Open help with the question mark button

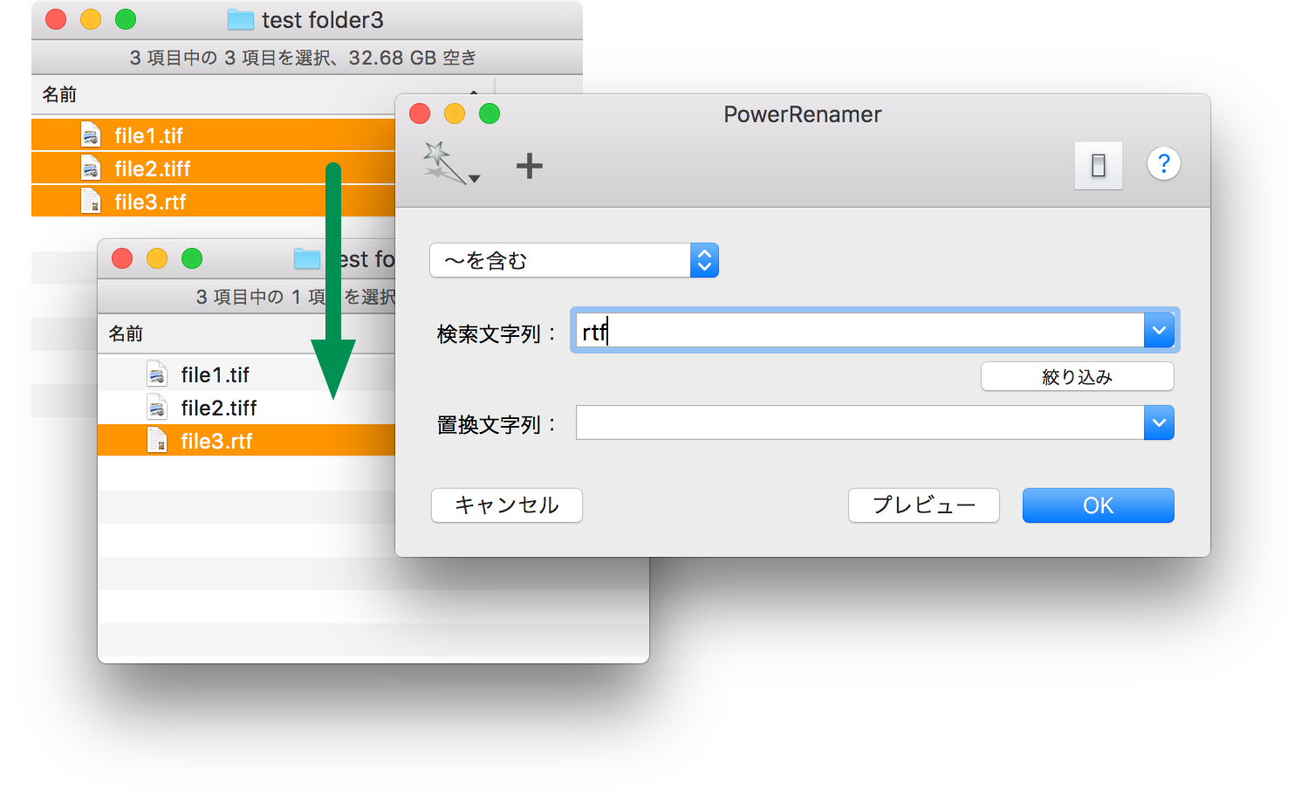point(1163,164)
